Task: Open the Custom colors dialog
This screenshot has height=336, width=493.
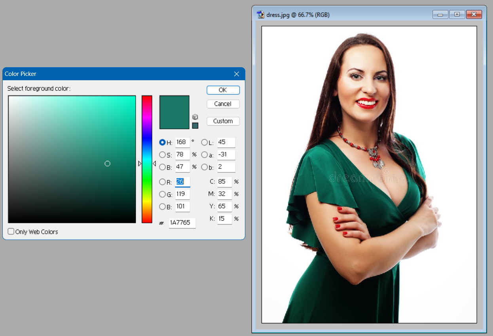Action: coord(223,121)
